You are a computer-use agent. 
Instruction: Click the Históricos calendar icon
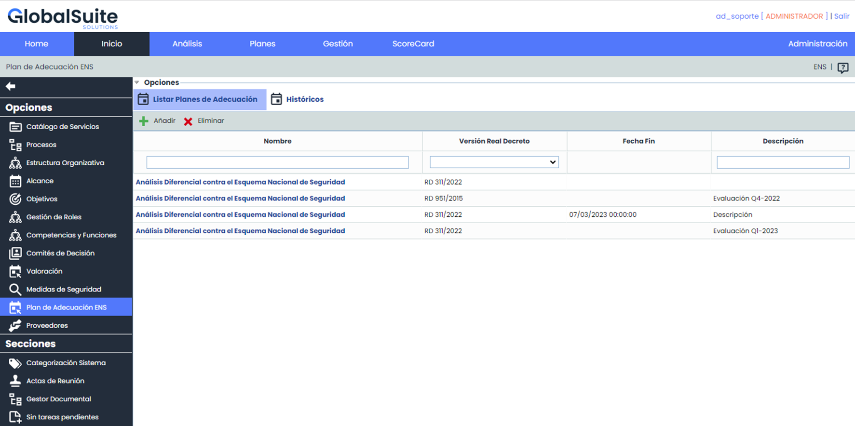click(x=276, y=99)
